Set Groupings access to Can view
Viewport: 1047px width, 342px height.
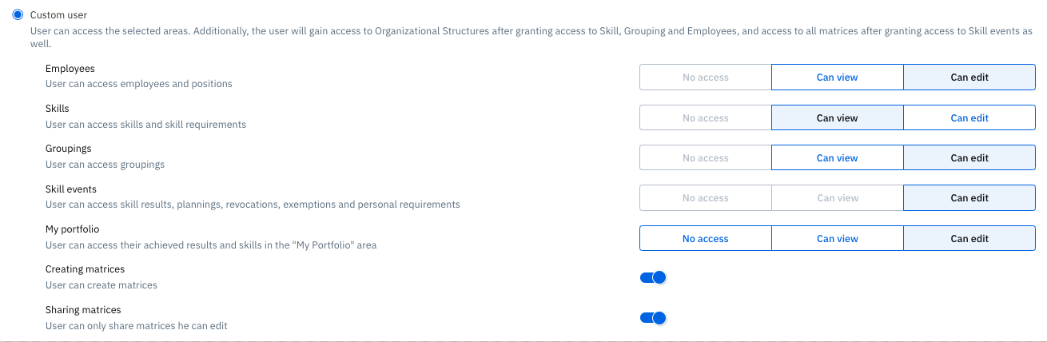click(837, 158)
